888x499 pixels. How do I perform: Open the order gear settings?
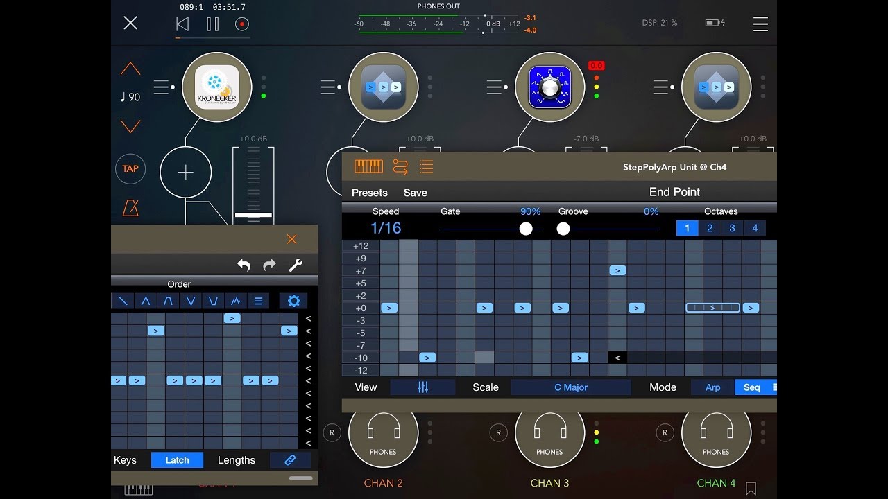pos(293,301)
